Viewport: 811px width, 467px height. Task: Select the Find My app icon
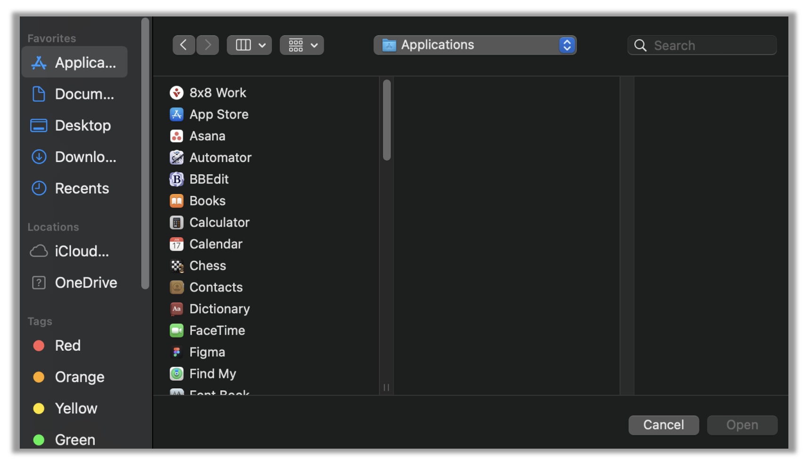177,374
